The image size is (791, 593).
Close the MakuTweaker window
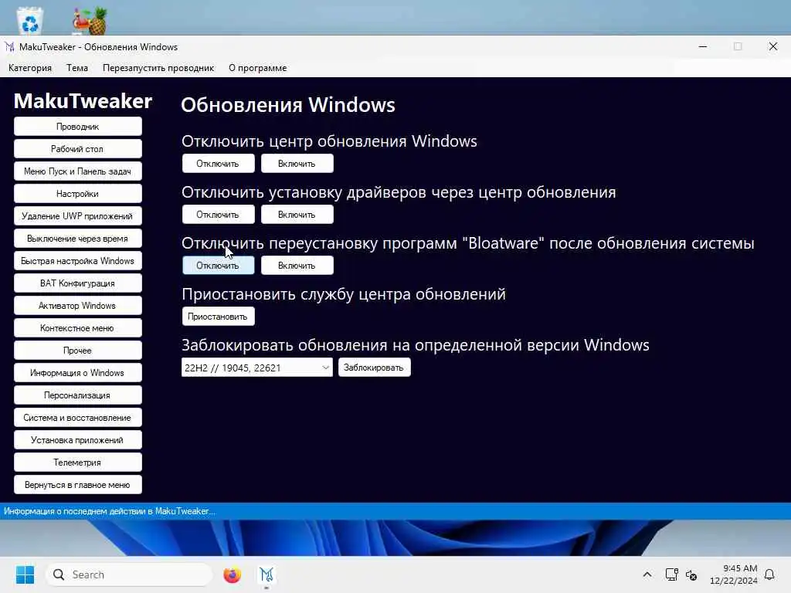pyautogui.click(x=772, y=46)
